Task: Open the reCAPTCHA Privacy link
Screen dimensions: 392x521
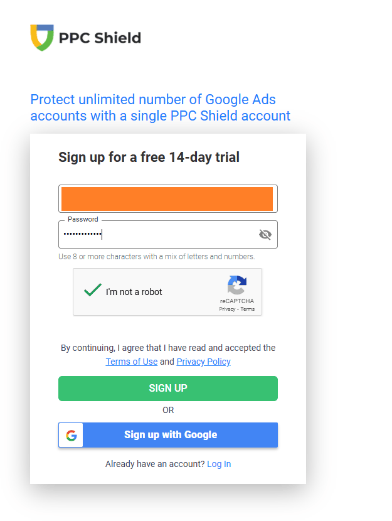Action: tap(227, 309)
